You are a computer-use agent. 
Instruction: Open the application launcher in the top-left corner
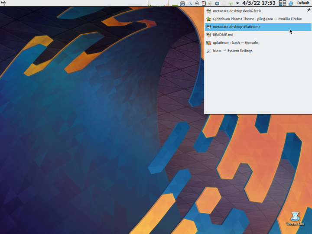(3, 3)
